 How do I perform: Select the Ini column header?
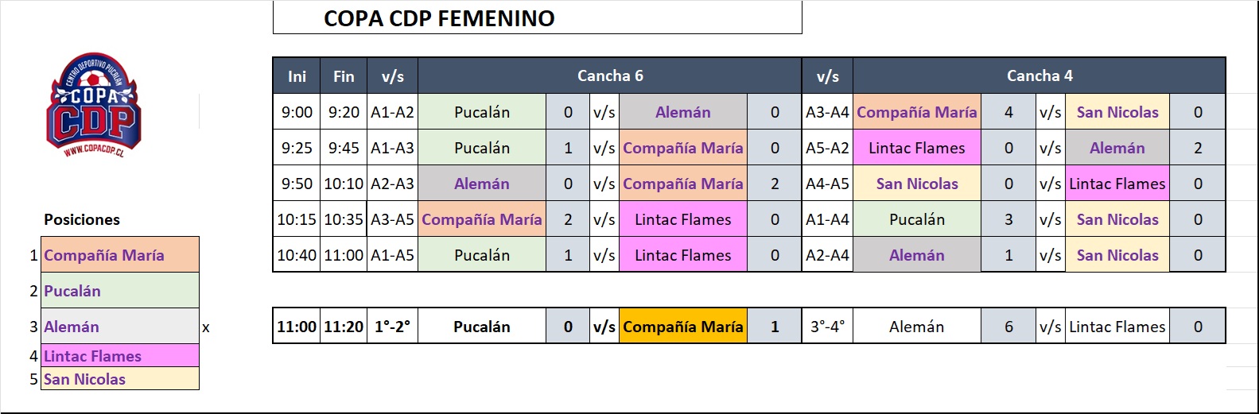[x=297, y=76]
